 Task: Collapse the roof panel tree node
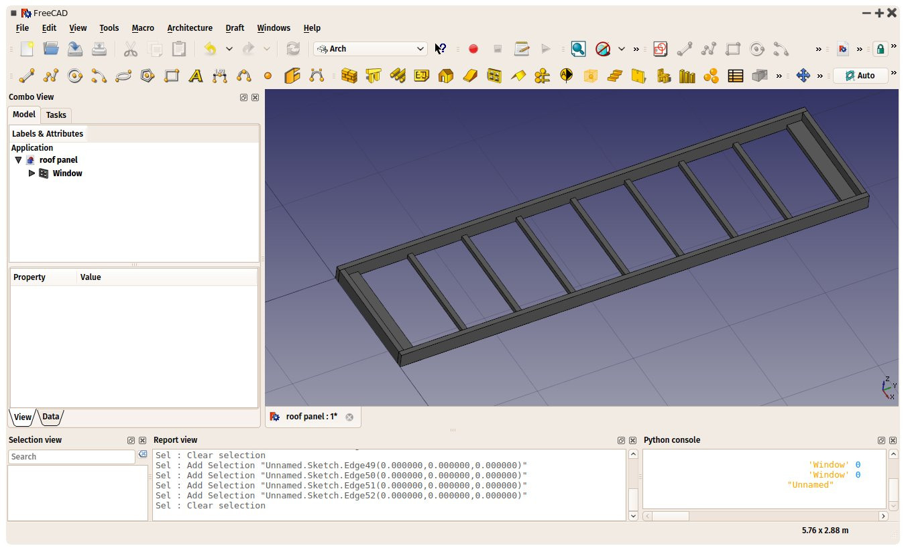[x=18, y=160]
